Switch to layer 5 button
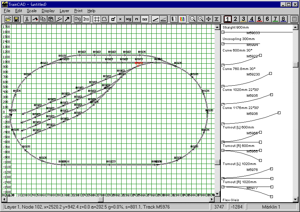Image resolution: width=300 pixels, height=212 pixels. click(x=259, y=19)
